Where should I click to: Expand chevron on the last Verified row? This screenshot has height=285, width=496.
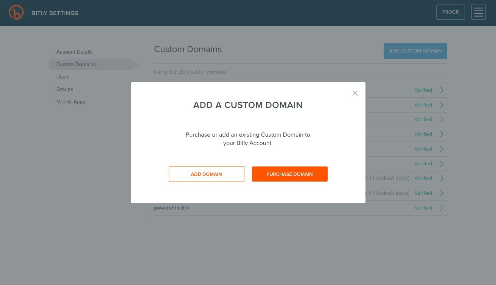441,208
